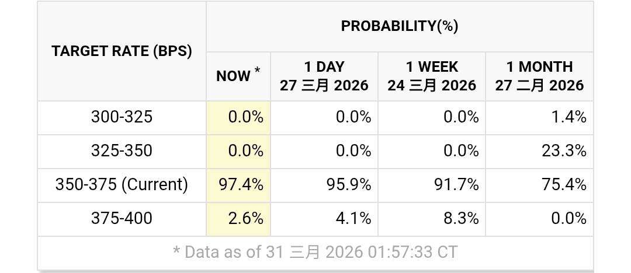Click the 97.4% NOW probability cell
The height and width of the screenshot is (273, 631).
pyautogui.click(x=241, y=185)
